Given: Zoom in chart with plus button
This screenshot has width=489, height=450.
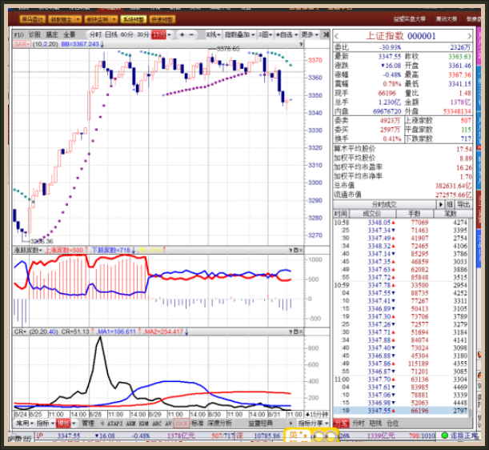Looking at the screenshot, I should [x=182, y=34].
